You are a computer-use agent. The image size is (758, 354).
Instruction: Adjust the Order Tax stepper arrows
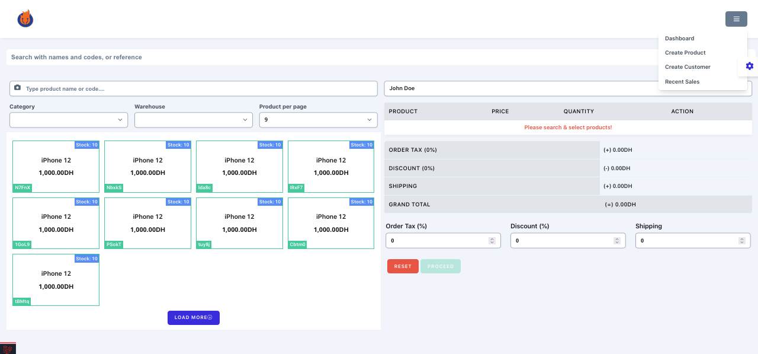click(492, 241)
